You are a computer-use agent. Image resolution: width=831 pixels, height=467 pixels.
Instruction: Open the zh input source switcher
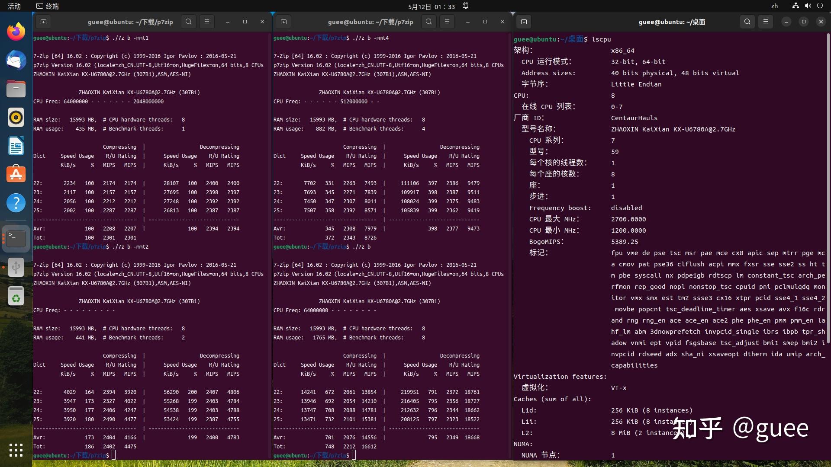click(775, 6)
